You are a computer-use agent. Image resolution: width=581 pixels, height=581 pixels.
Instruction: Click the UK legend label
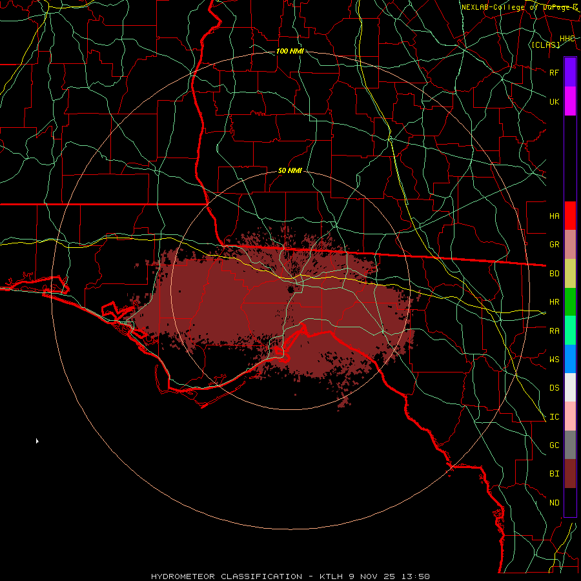(x=554, y=101)
